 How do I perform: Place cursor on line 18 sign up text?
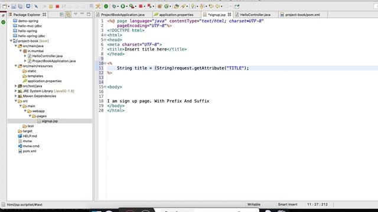(158, 101)
